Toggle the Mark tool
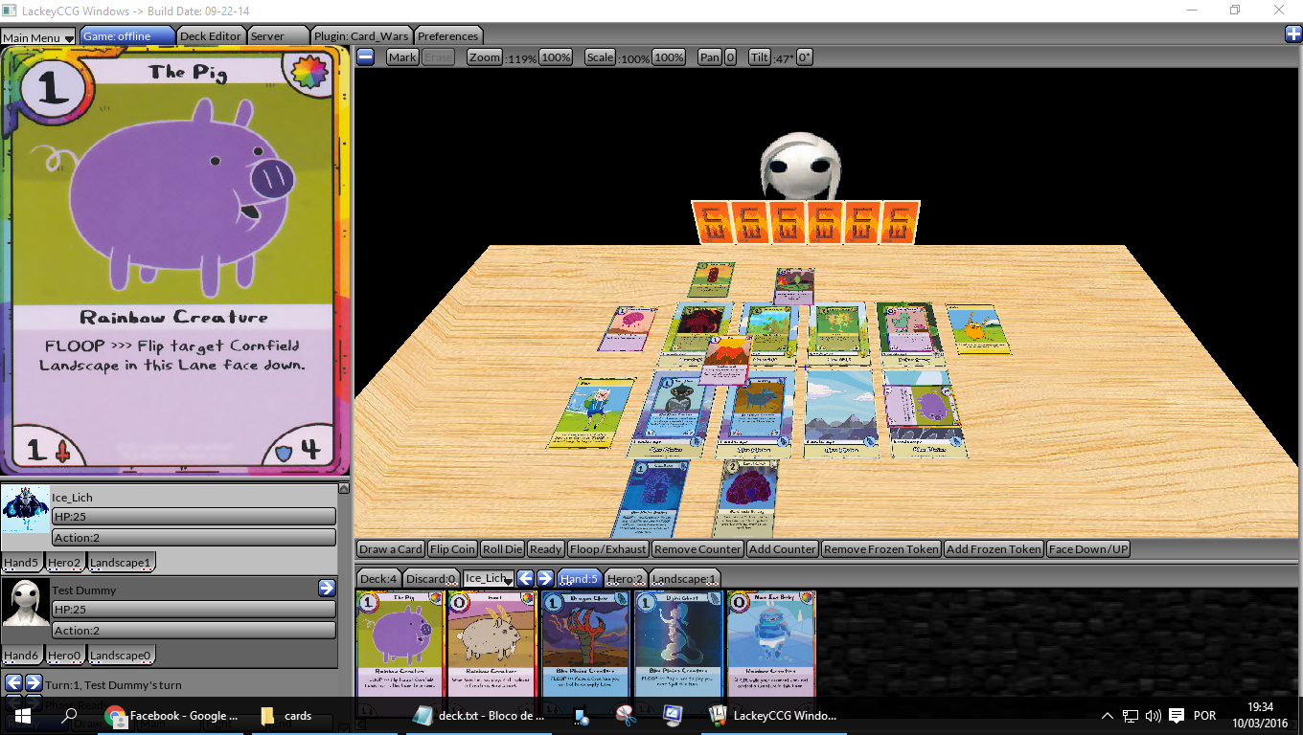1303x735 pixels. tap(402, 56)
